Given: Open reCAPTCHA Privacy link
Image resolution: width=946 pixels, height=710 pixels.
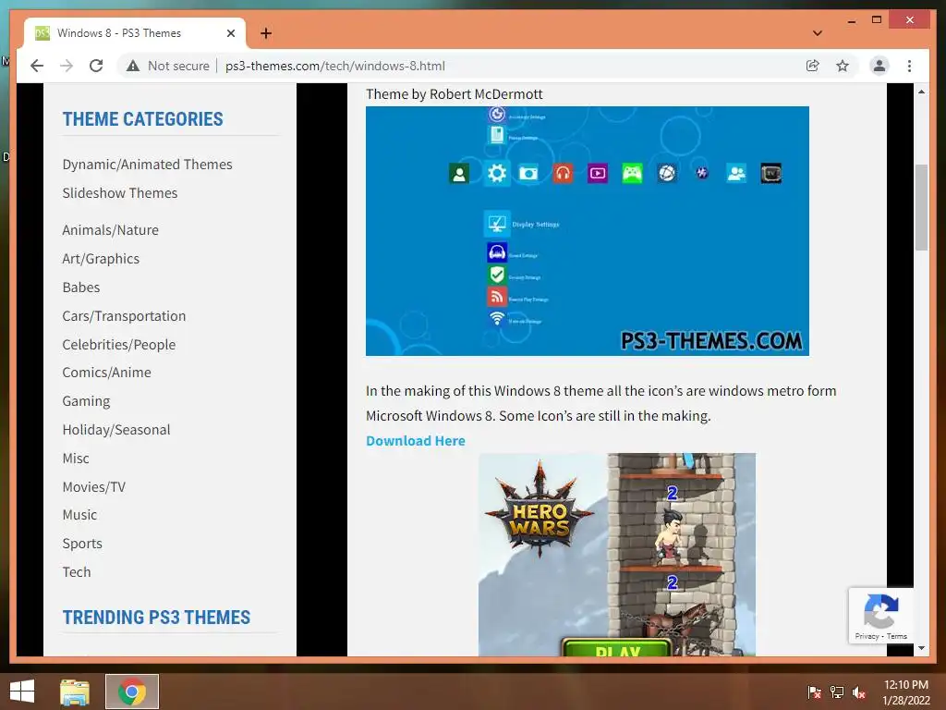Looking at the screenshot, I should point(867,636).
